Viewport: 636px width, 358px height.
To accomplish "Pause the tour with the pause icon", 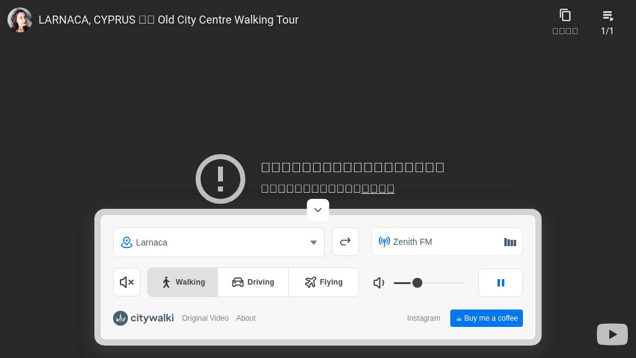I will (x=501, y=283).
